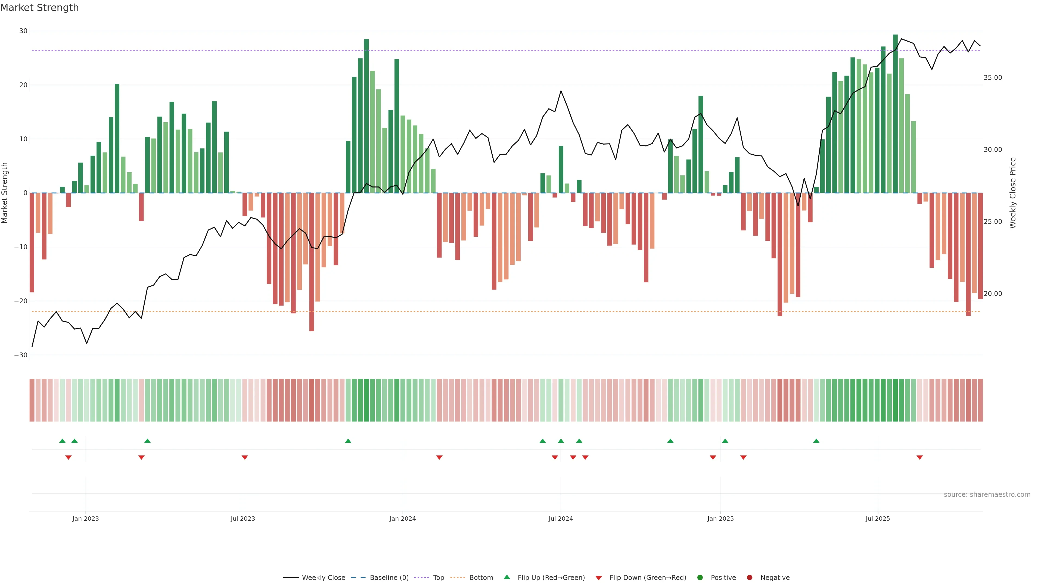Click the Positive green circle legend icon
Viewport: 1044px width, 587px height.
[x=700, y=577]
